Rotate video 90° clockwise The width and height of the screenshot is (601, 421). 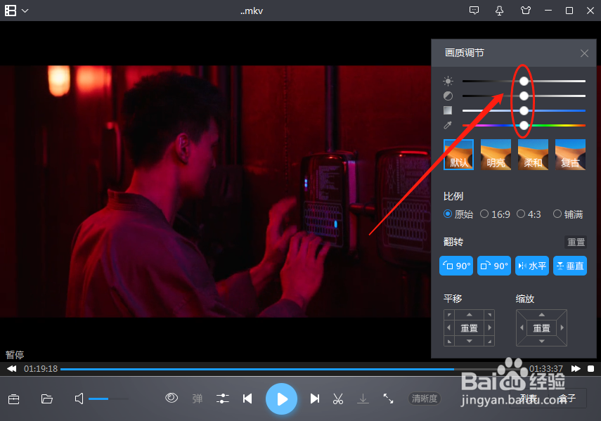(x=494, y=266)
